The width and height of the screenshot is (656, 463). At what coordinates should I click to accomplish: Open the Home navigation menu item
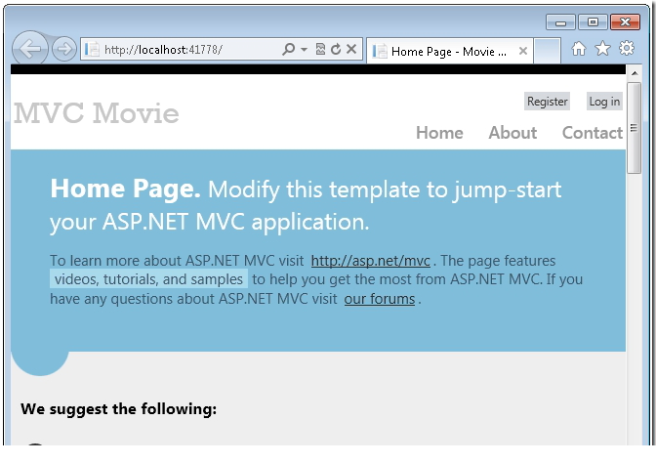(439, 133)
